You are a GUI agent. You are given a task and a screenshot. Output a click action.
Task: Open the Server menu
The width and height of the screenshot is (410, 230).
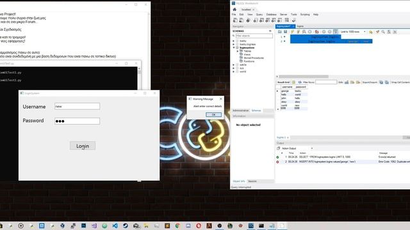pos(283,14)
